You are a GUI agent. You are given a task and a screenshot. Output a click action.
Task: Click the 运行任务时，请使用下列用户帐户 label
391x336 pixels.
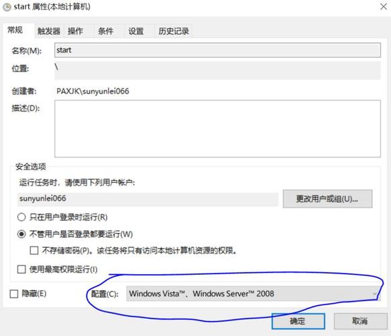point(77,183)
